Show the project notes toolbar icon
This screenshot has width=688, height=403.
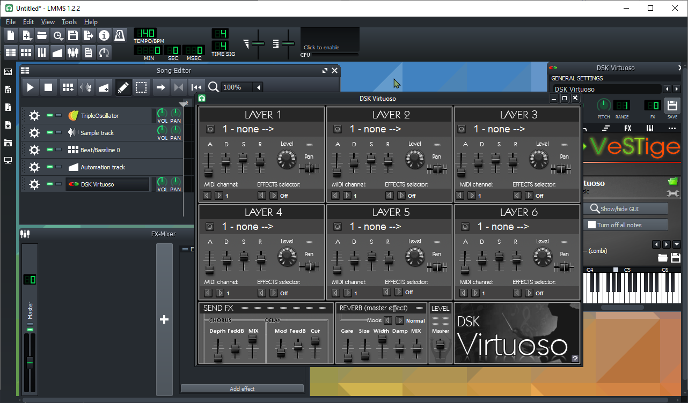tap(89, 52)
